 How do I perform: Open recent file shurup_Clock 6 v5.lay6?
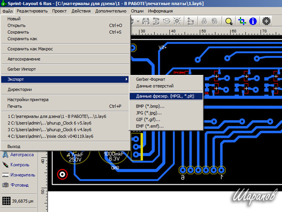click(65, 123)
